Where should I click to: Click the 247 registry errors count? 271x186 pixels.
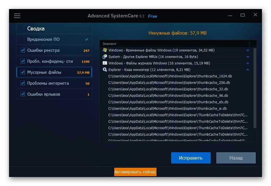[86, 50]
